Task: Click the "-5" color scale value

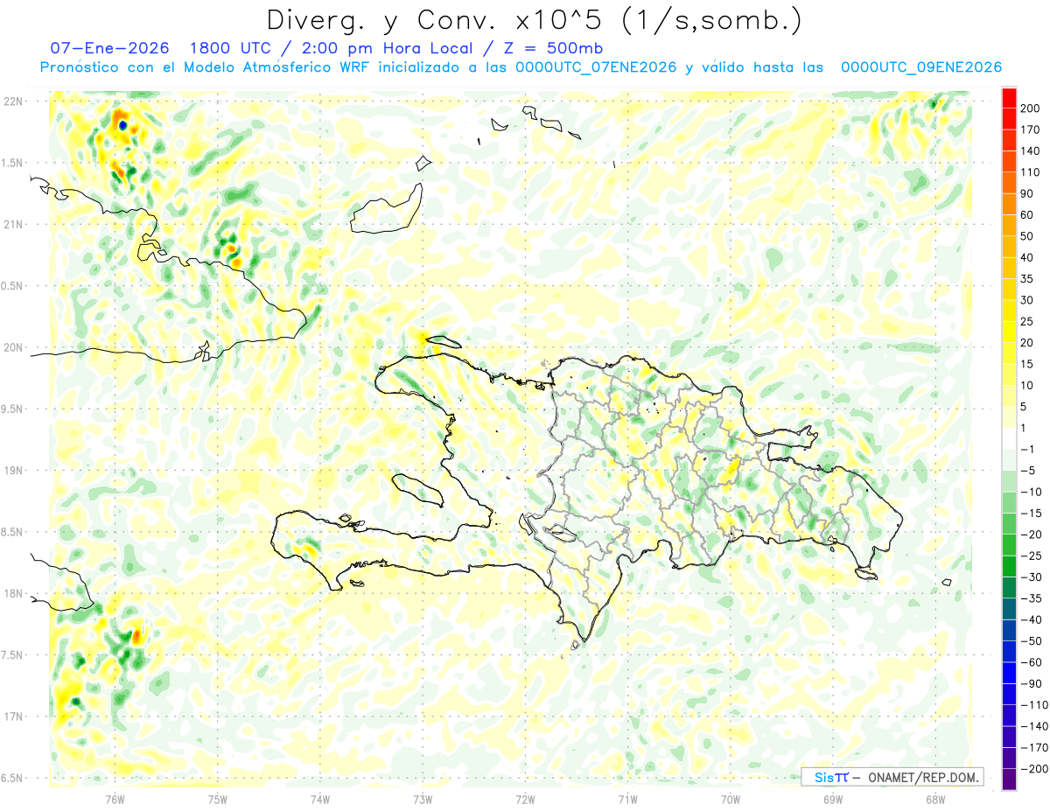Action: 1030,471
